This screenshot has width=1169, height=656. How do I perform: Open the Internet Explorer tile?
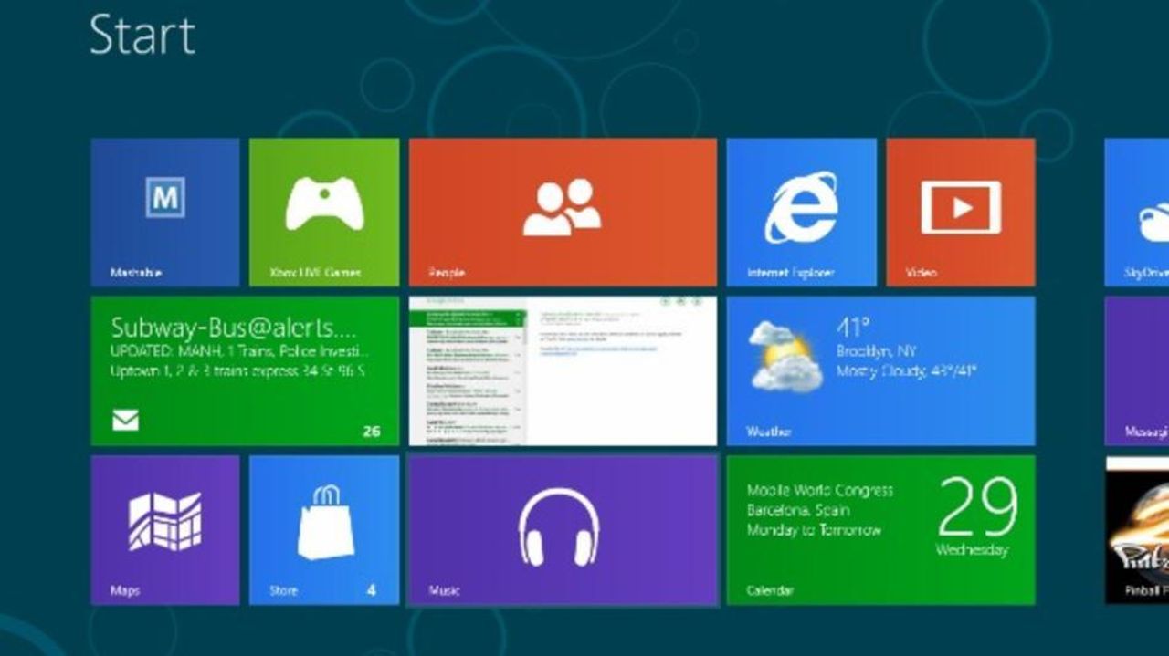click(x=802, y=212)
